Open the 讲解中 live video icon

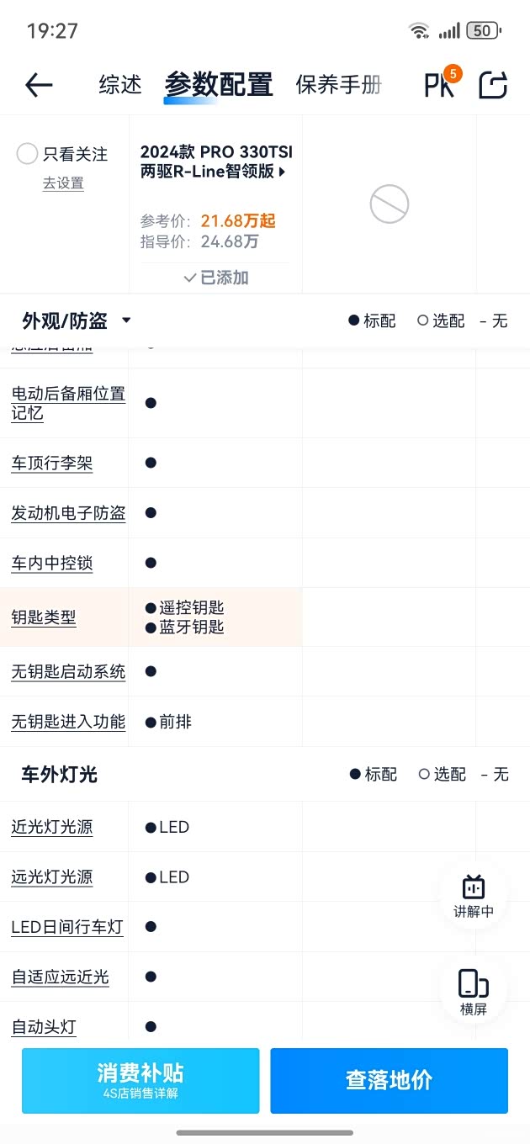474,896
